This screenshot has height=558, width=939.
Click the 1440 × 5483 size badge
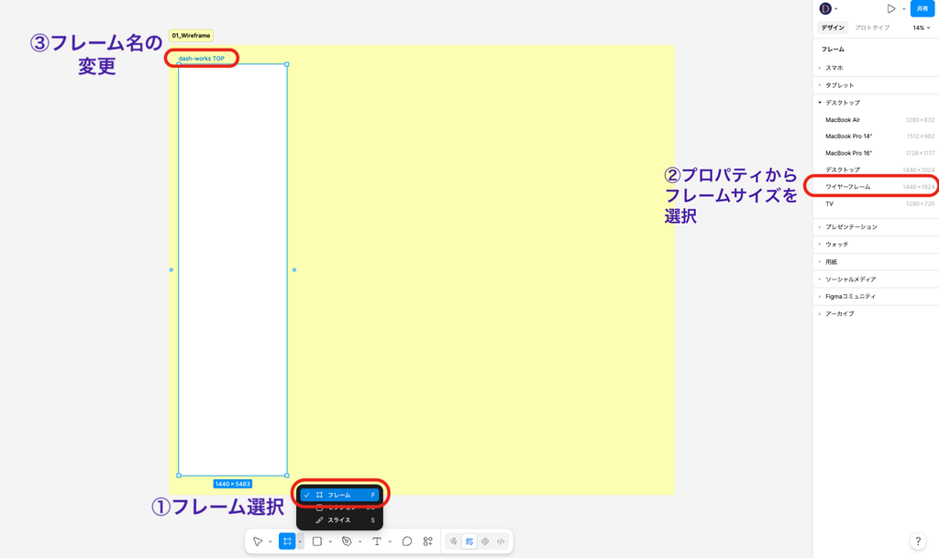click(x=233, y=484)
